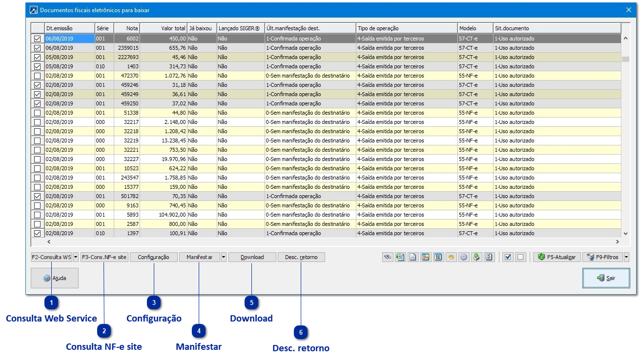
Task: Click the gear settings icon in toolbar
Action: pyautogui.click(x=464, y=257)
